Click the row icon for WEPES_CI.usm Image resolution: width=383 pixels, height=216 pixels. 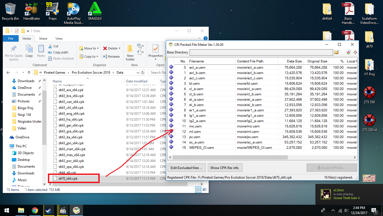pos(171,147)
